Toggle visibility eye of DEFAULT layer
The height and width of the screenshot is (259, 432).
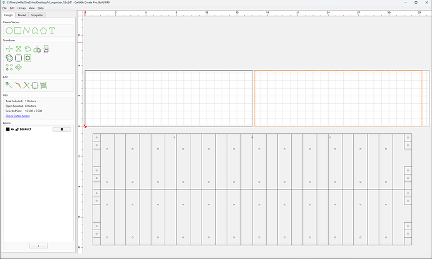coord(13,129)
